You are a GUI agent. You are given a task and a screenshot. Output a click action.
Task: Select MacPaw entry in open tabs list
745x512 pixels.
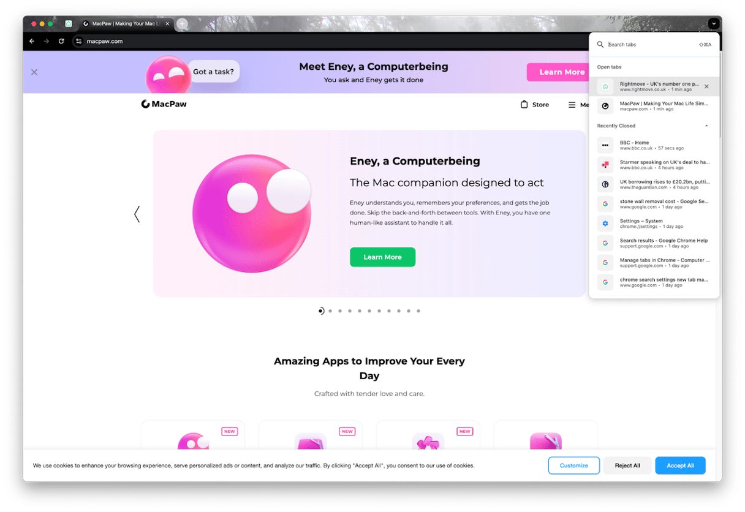click(x=654, y=106)
